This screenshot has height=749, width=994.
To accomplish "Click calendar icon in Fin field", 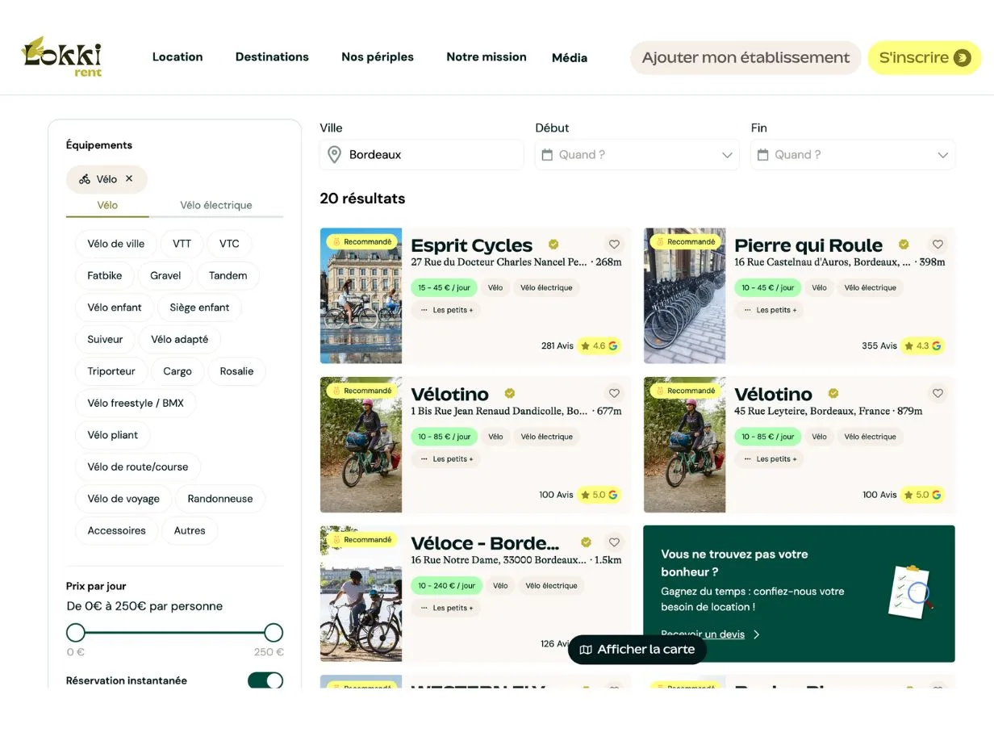I will (x=762, y=154).
